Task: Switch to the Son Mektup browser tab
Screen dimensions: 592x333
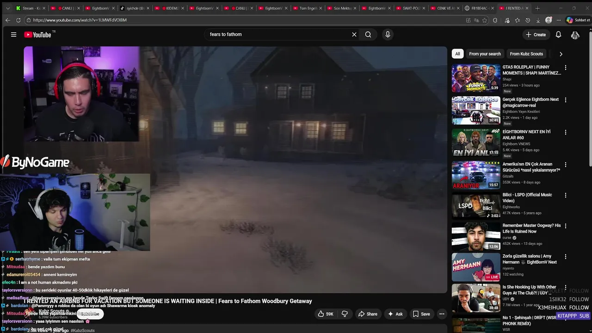Action: tap(342, 8)
